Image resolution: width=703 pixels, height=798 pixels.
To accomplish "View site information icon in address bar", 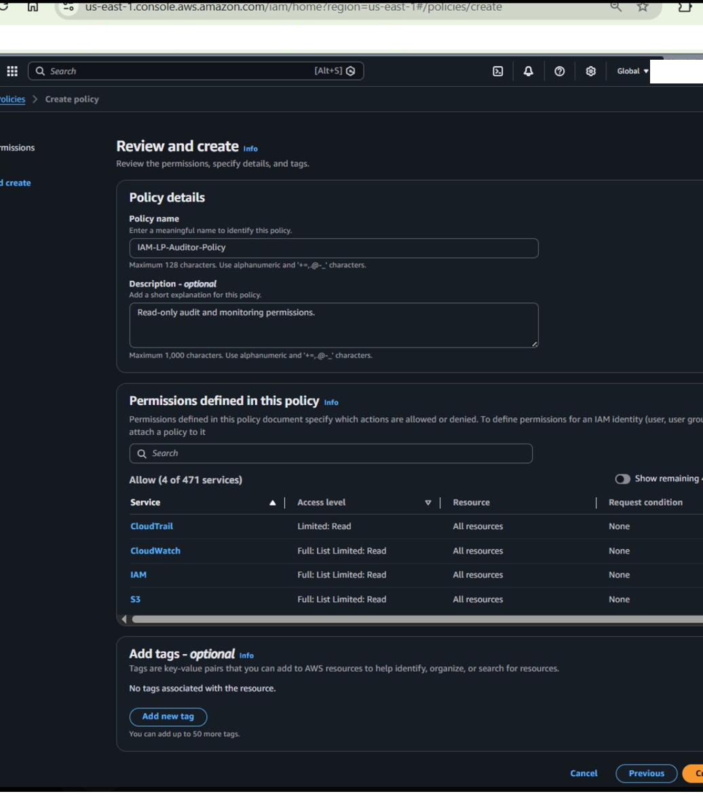I will [69, 7].
